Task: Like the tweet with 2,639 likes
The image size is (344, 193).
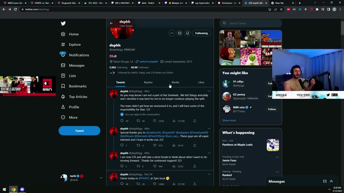Action: 155,121
